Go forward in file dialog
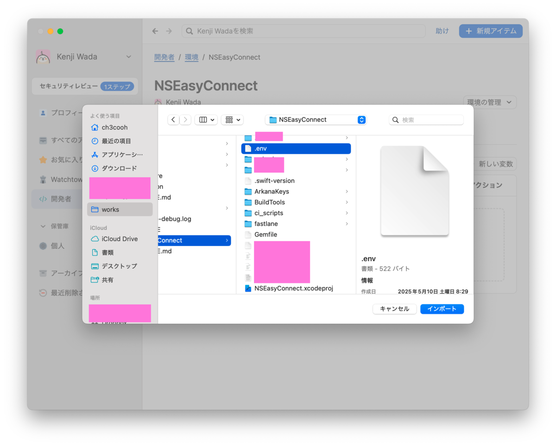 (185, 119)
